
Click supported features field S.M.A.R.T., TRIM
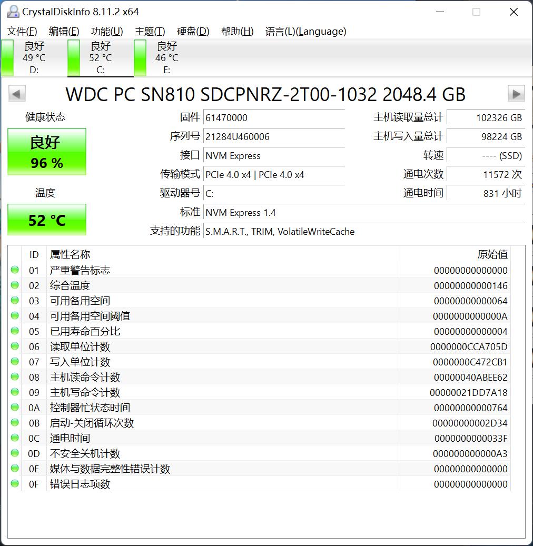click(x=364, y=232)
